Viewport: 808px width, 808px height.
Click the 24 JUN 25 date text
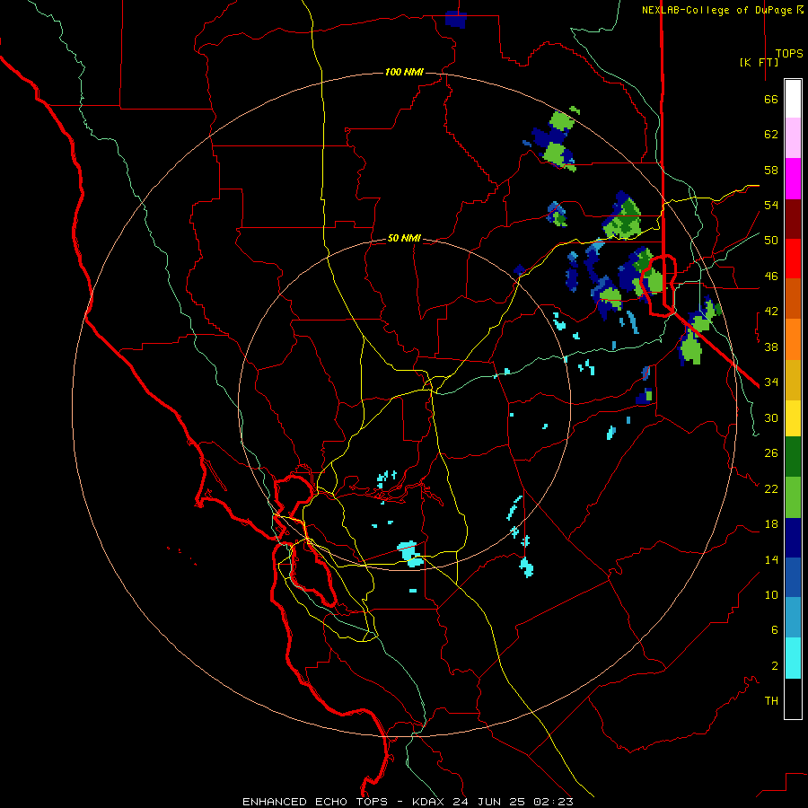click(490, 802)
